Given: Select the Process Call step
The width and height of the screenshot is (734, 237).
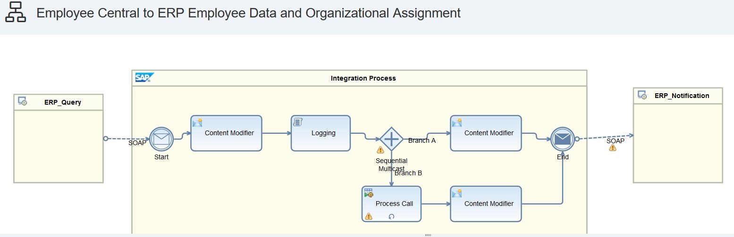Looking at the screenshot, I should (x=391, y=204).
